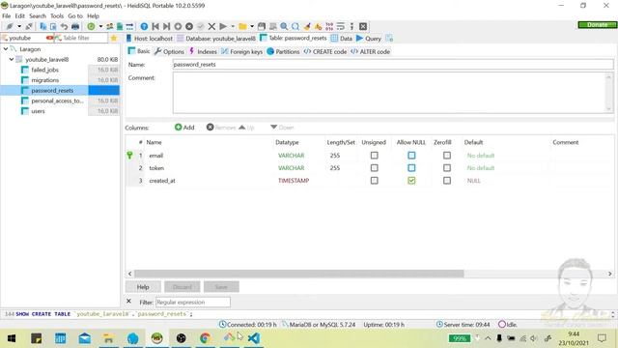Viewport: 618px width, 348px height.
Task: Click NULL default of created_at column
Action: pyautogui.click(x=474, y=181)
